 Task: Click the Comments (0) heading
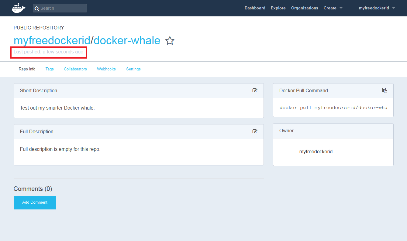pyautogui.click(x=33, y=189)
